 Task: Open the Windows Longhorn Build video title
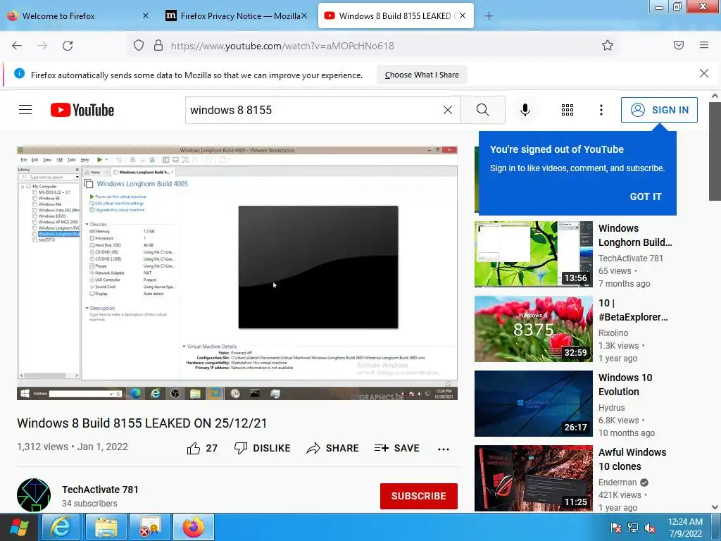(635, 235)
